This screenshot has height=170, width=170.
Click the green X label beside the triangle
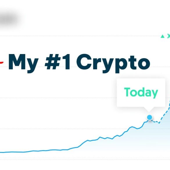pos(169,36)
